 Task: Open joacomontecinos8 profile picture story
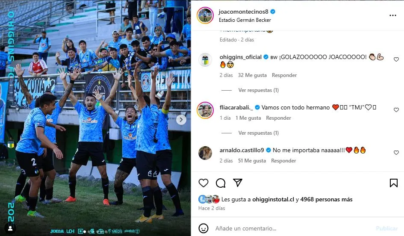205,15
